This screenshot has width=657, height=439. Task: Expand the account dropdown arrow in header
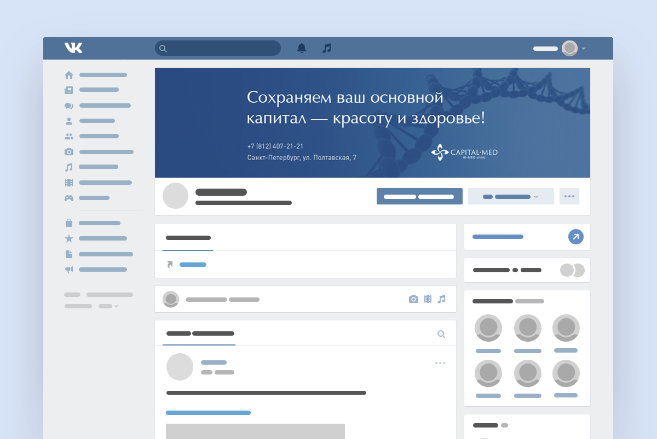[x=584, y=49]
